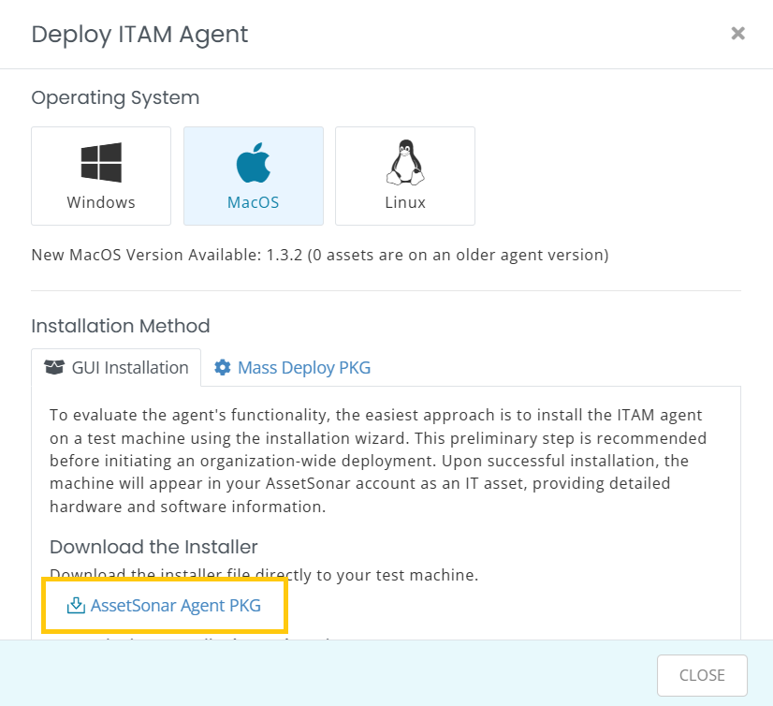Dismiss the Deploy ITAM Agent dialog with X
This screenshot has width=773, height=706.
738,34
